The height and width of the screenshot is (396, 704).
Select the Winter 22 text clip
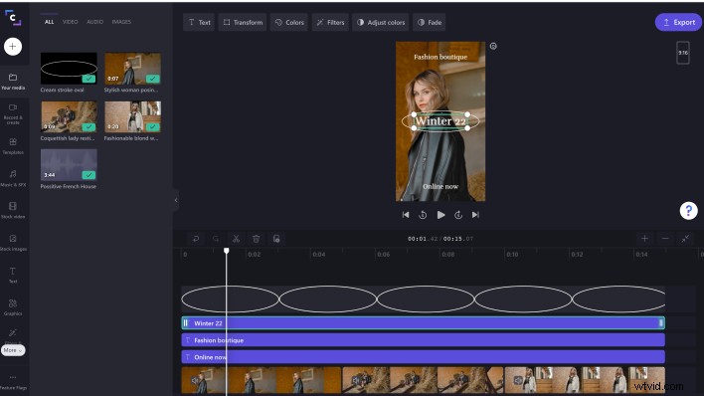pos(423,323)
